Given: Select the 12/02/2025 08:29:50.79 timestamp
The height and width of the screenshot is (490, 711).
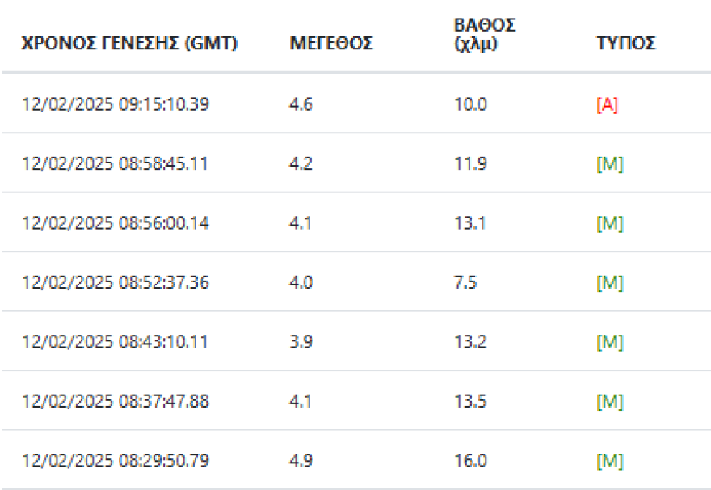Looking at the screenshot, I should point(116,461).
